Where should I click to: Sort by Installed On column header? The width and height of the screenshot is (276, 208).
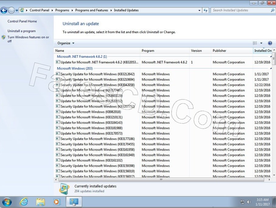pos(263,51)
